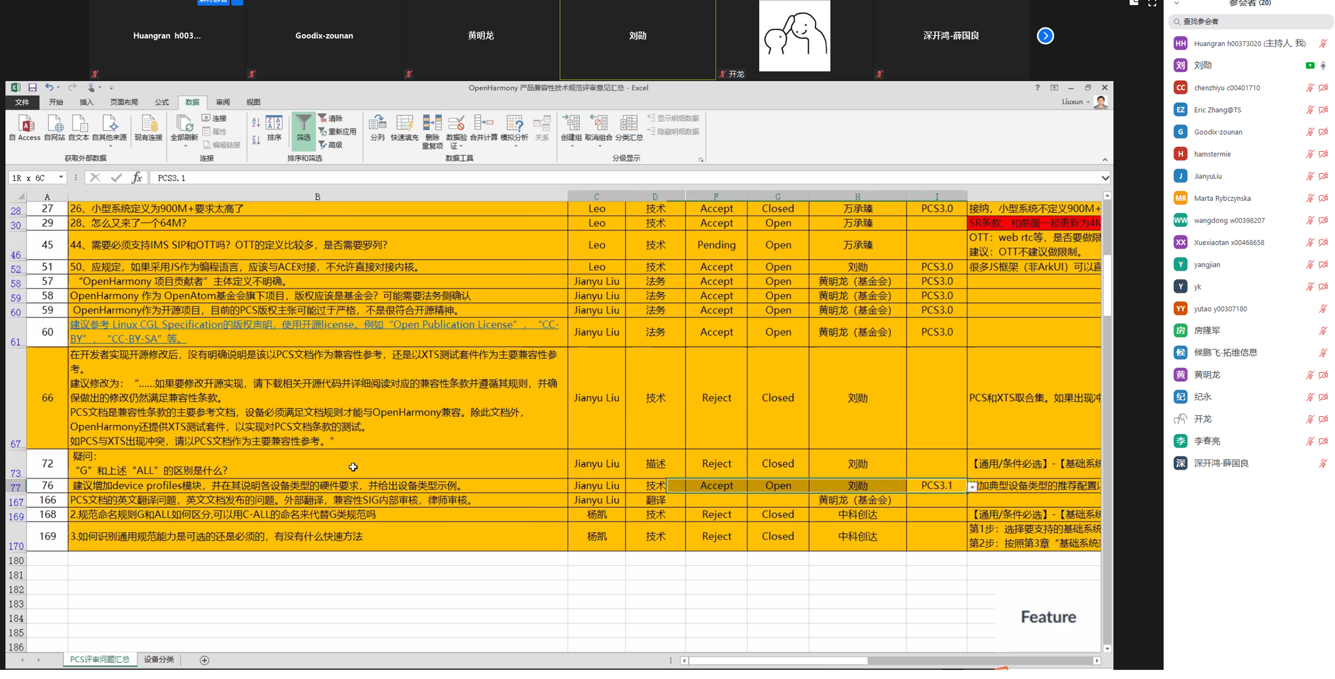This screenshot has width=1335, height=679.
Task: Click the Access data source icon
Action: 25,128
